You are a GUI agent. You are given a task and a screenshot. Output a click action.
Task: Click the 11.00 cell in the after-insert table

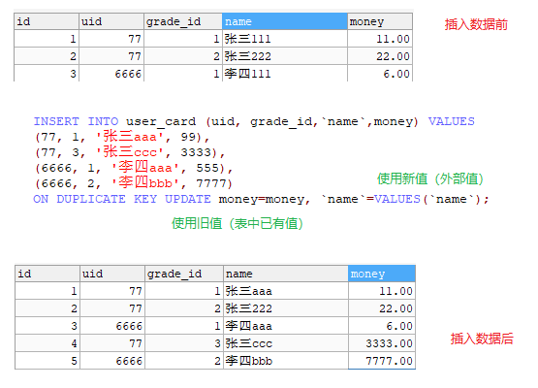tap(382, 291)
